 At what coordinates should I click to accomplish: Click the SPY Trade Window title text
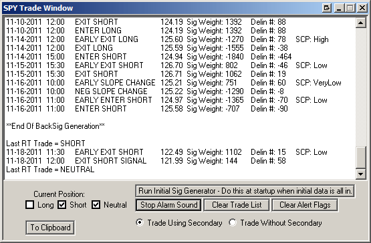click(x=38, y=8)
